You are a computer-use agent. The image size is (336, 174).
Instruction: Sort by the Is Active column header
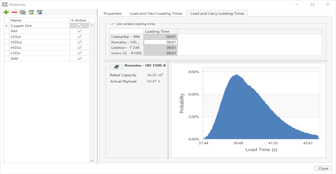click(x=79, y=20)
